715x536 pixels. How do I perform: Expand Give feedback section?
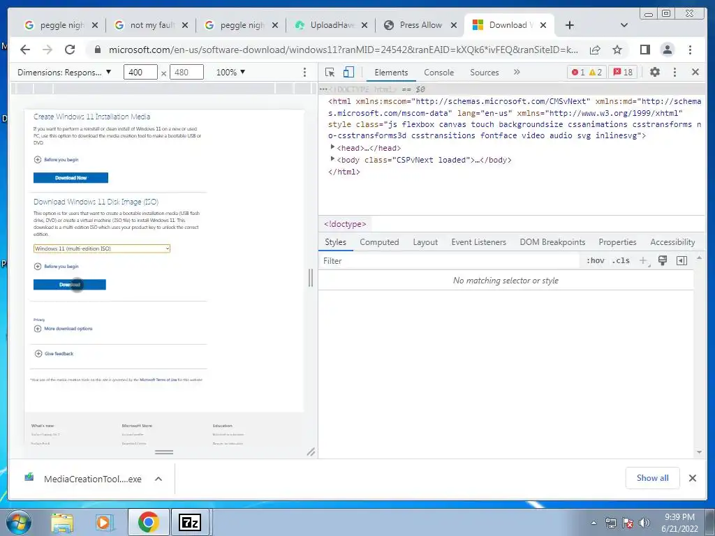54,354
